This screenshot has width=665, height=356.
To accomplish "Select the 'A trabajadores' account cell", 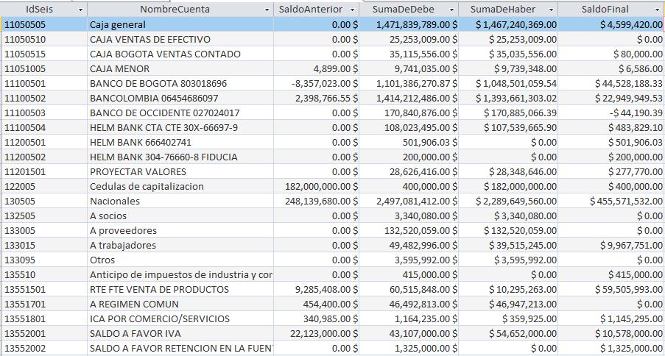I will pos(180,246).
